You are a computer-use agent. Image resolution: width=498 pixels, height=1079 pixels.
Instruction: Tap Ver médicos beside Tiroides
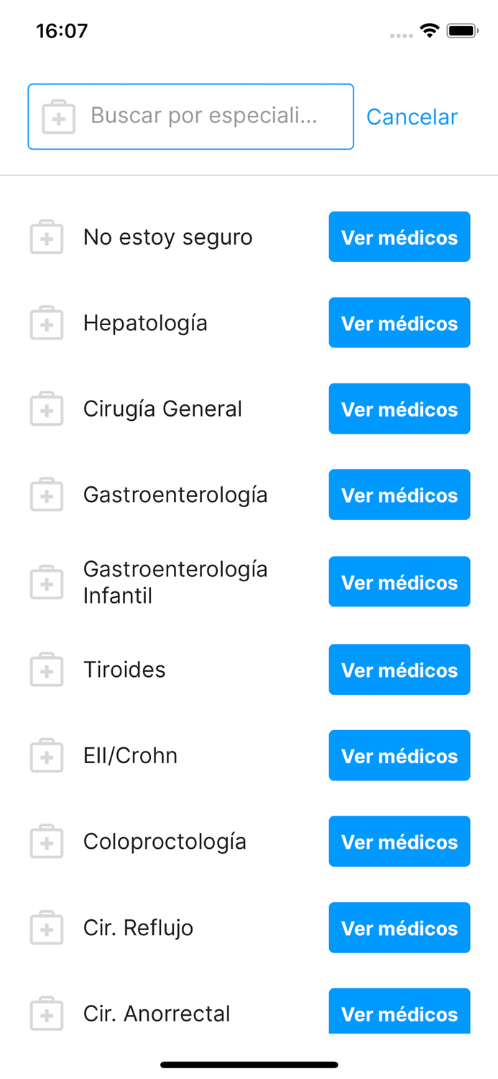pos(400,669)
